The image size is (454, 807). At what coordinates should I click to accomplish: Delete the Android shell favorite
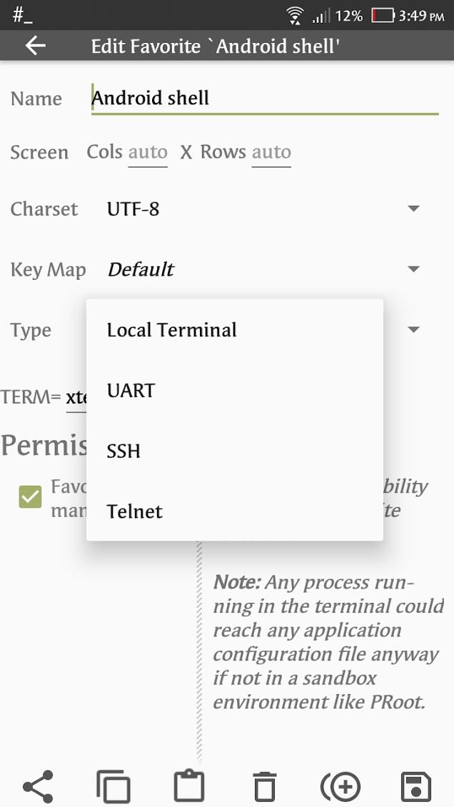pos(265,786)
